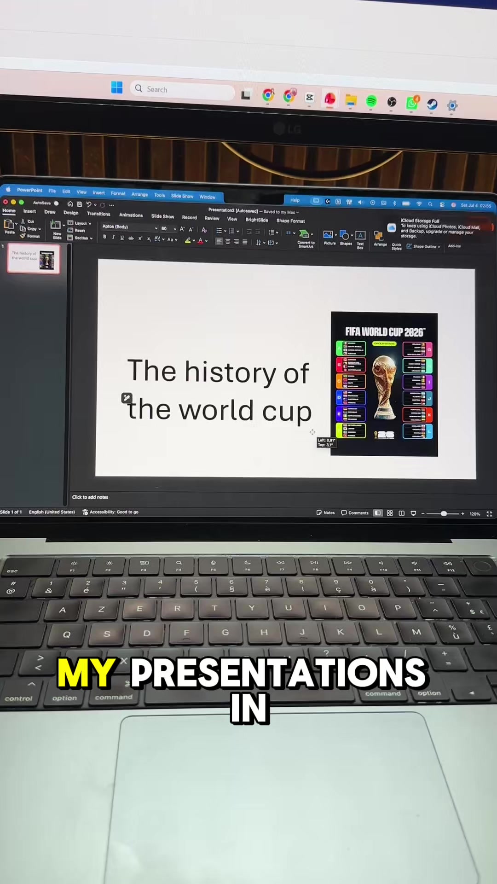Toggle Underline formatting
This screenshot has width=497, height=884.
pyautogui.click(x=122, y=238)
